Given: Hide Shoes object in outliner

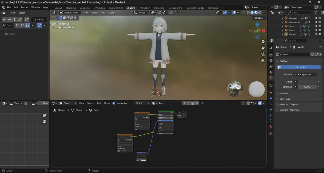Looking at the screenshot, I should click(316, 34).
